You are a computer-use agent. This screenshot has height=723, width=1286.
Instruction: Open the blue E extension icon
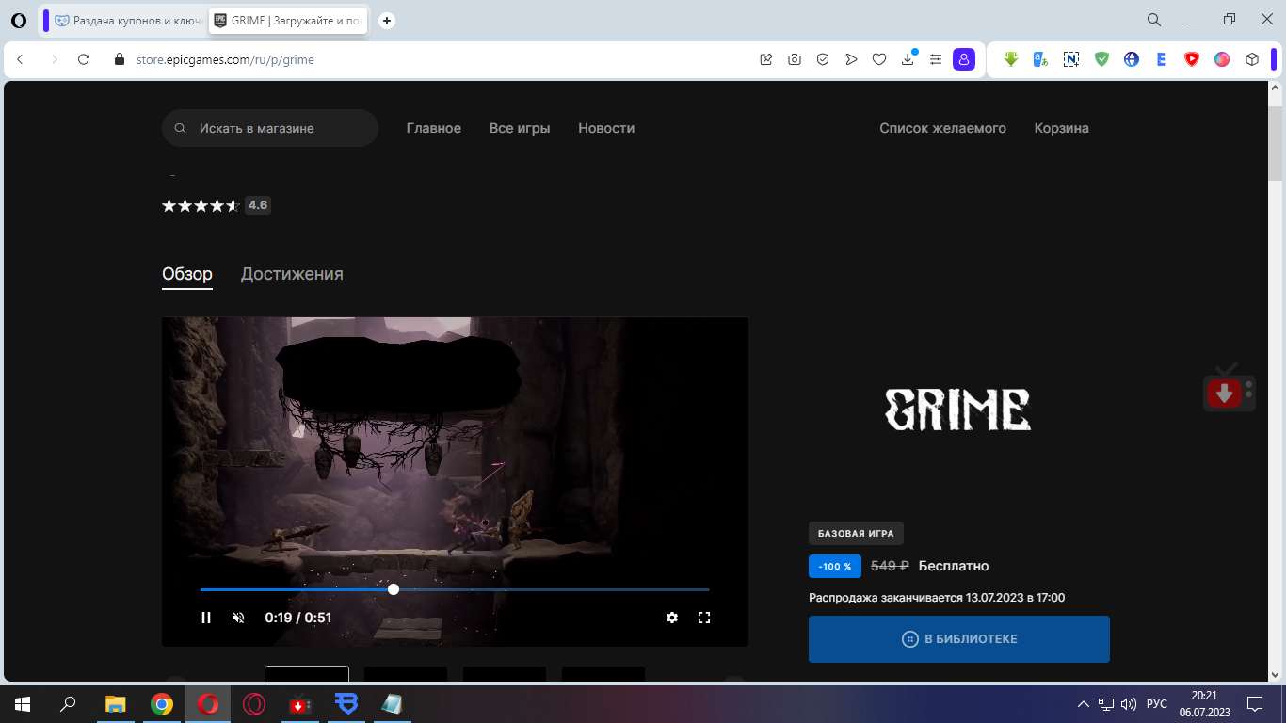1162,59
